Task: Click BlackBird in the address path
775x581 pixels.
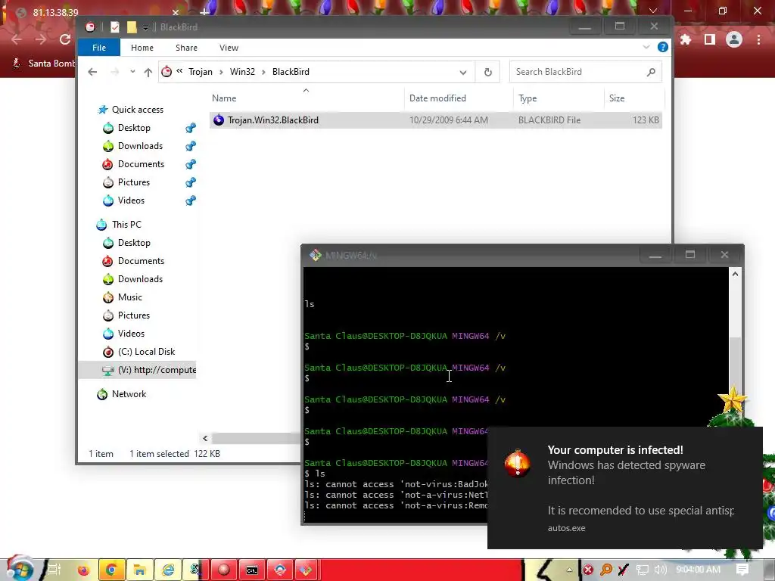Action: tap(291, 72)
